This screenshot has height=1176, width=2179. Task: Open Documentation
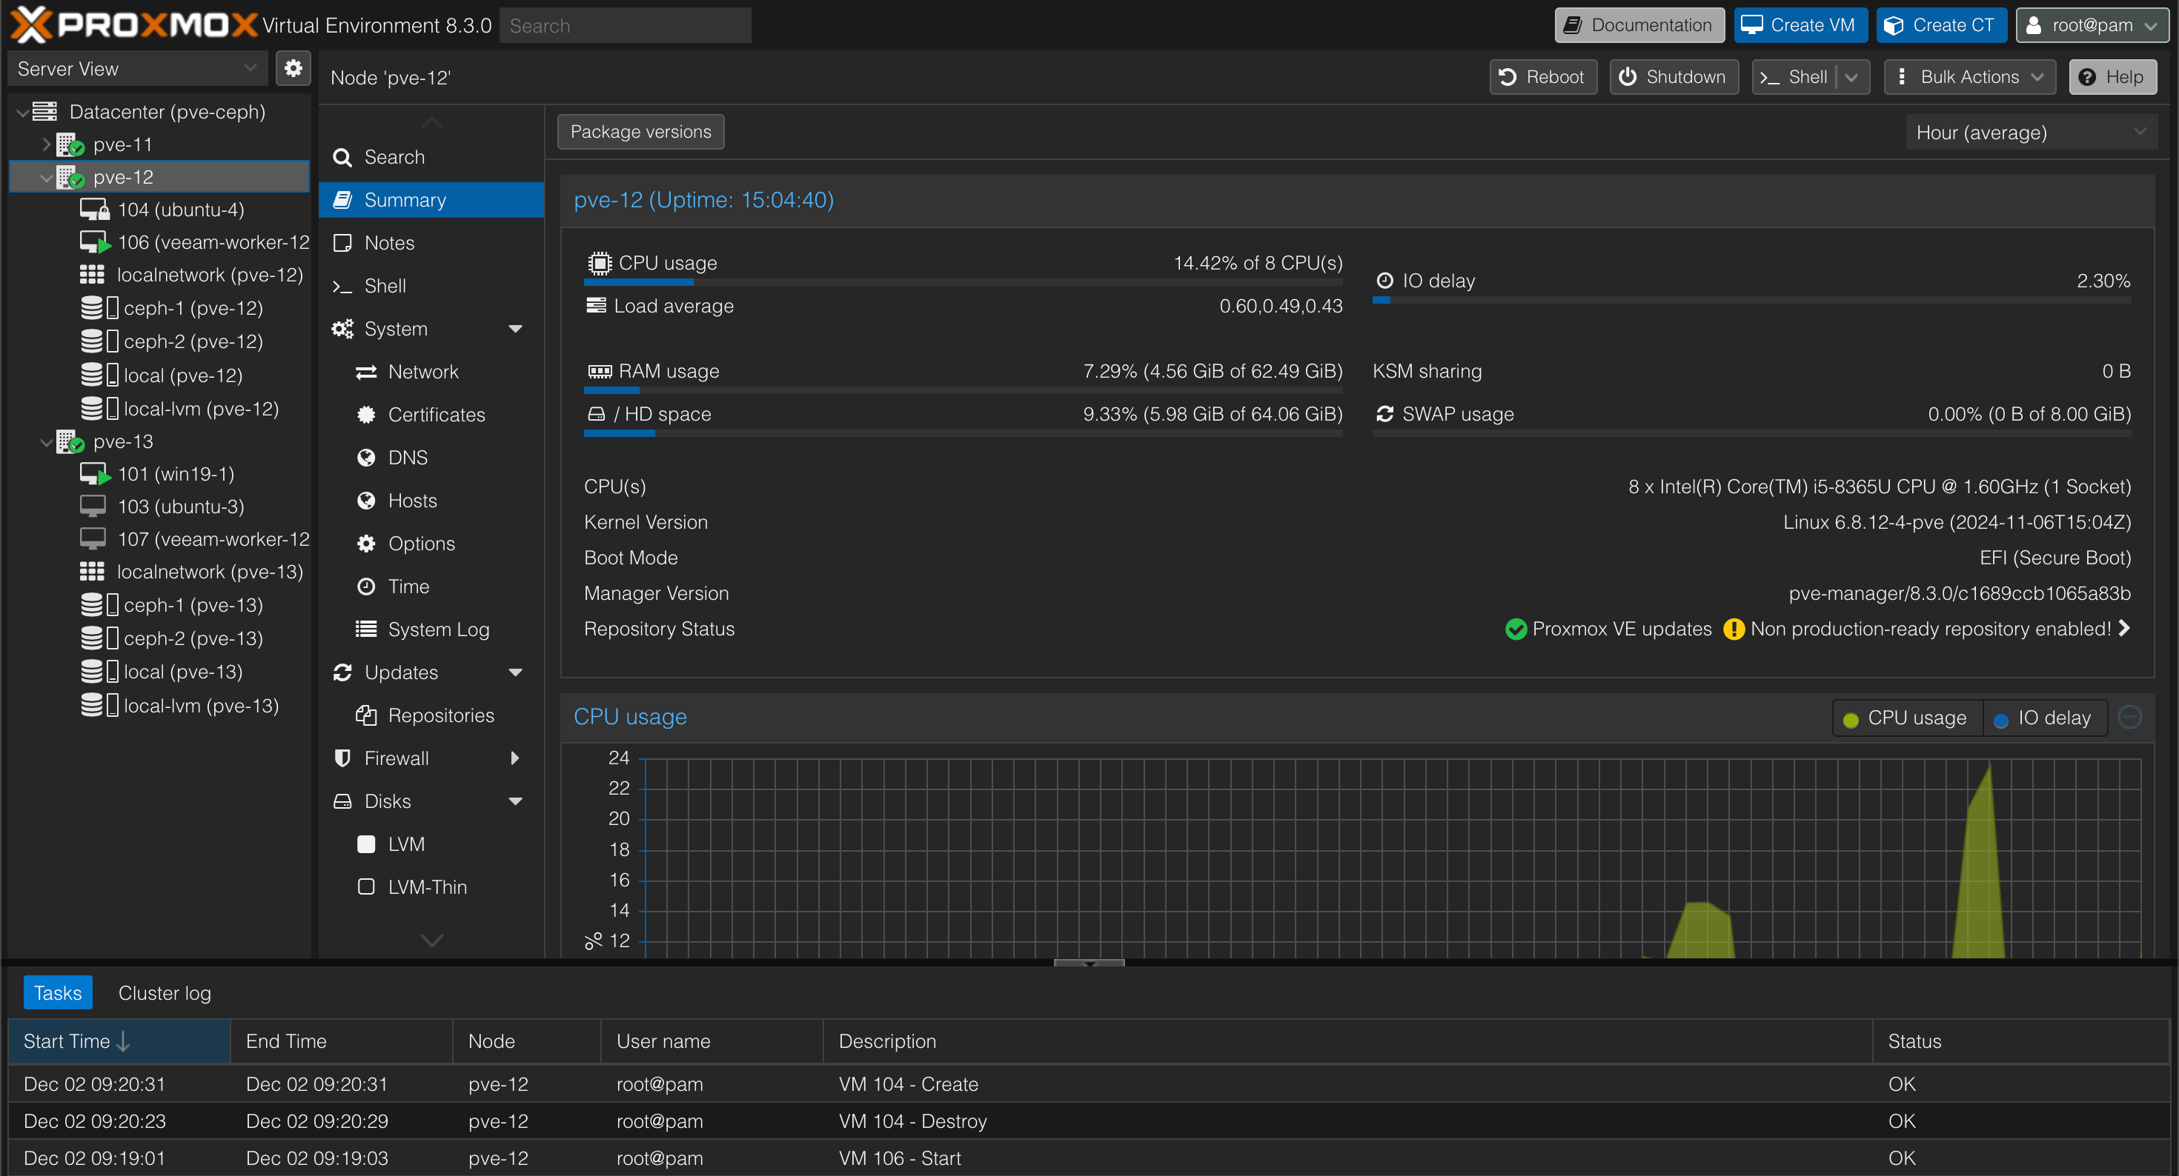pos(1639,25)
